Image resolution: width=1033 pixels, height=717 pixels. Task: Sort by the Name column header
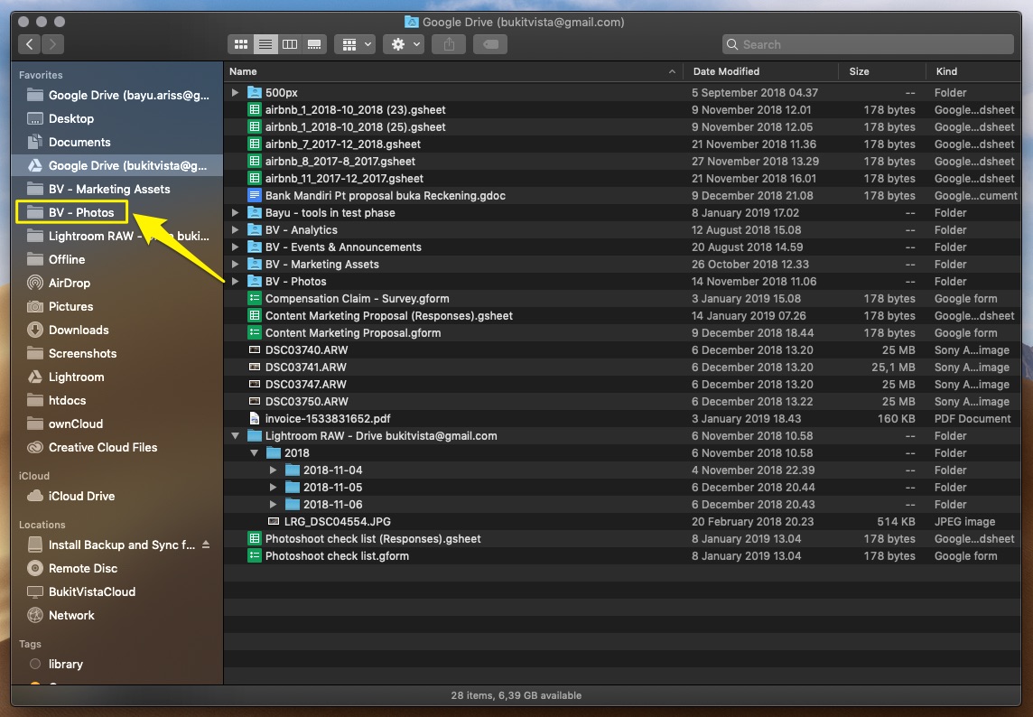coord(451,71)
